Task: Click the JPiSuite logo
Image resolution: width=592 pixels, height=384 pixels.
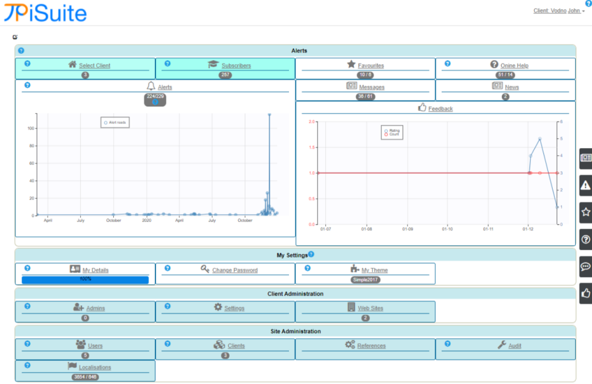Action: [x=45, y=13]
